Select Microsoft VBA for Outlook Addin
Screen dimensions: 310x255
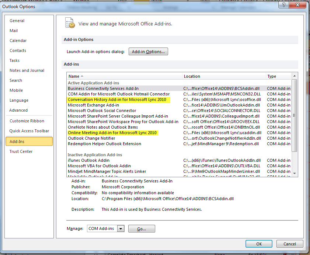click(179, 166)
